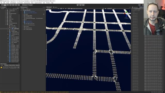Select the combined Transform tool
Viewport: 165px width, 93px height.
point(16,5)
